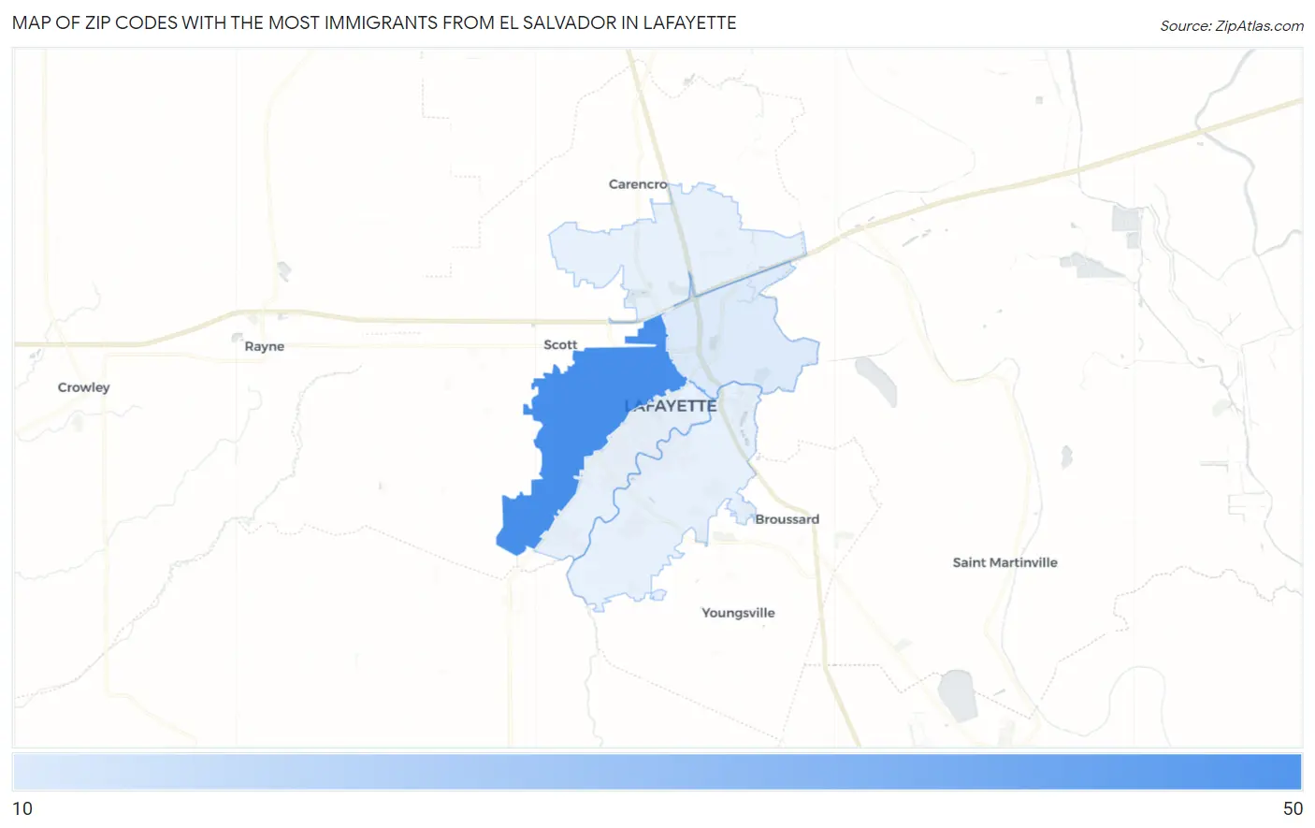The image size is (1315, 828).
Task: Click the Carencro city label
Action: tap(638, 184)
